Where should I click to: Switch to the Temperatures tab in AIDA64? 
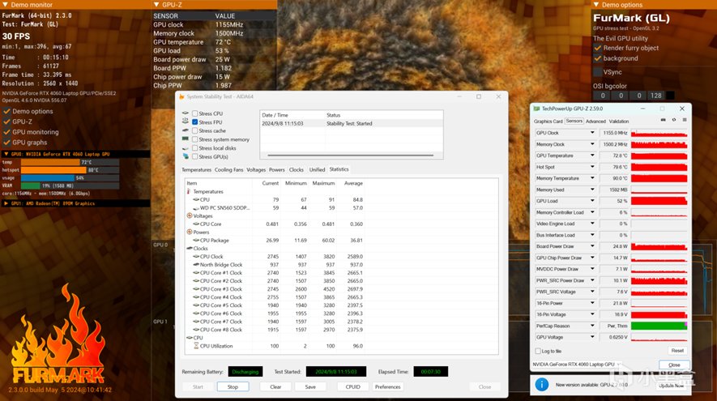pyautogui.click(x=196, y=169)
